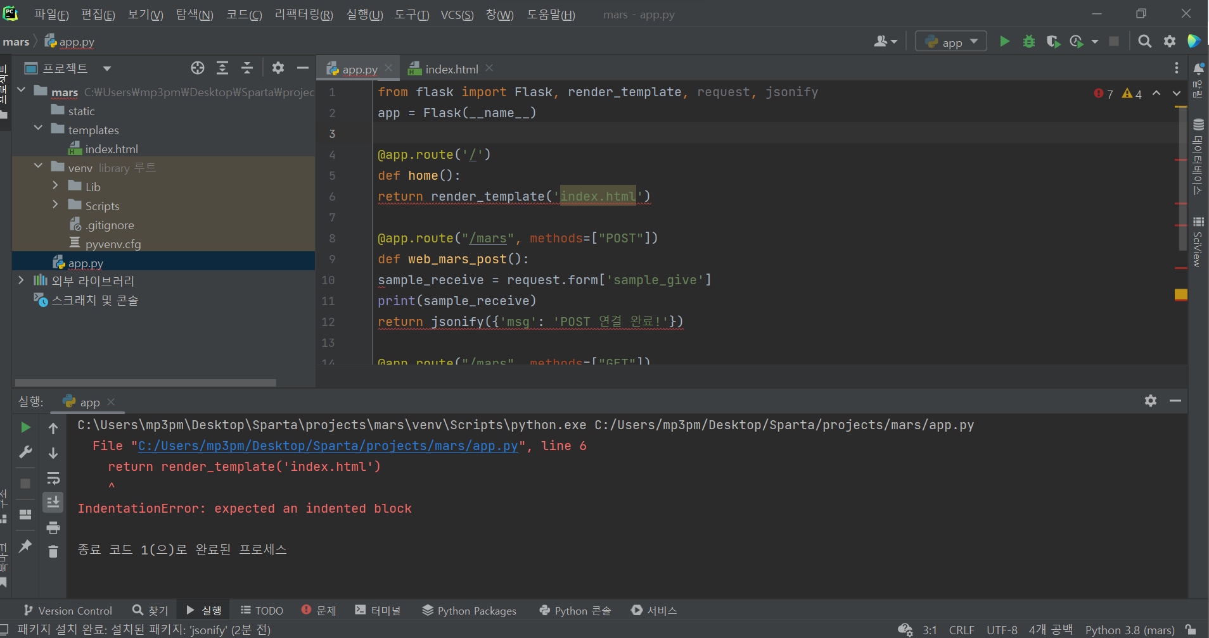
Task: Open the JetBrains toolbox icon at top right
Action: click(x=1194, y=41)
